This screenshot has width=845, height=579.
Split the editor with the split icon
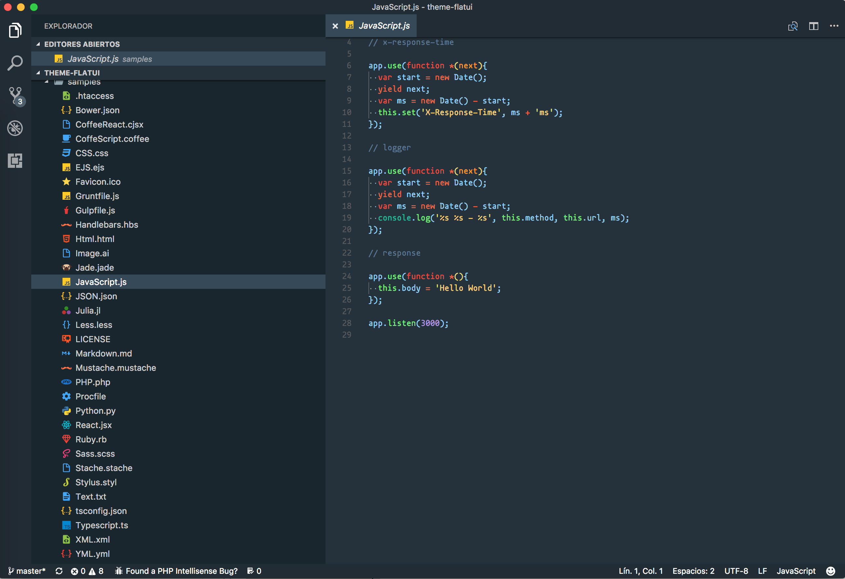pyautogui.click(x=813, y=26)
